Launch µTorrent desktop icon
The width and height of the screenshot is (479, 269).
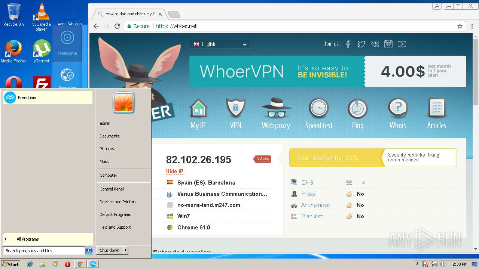[x=42, y=51]
